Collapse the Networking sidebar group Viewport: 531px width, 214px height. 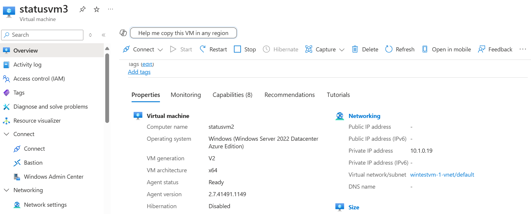point(6,190)
